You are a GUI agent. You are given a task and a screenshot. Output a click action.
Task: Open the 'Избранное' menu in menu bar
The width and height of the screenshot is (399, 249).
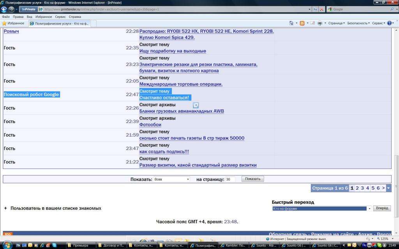[x=43, y=17]
